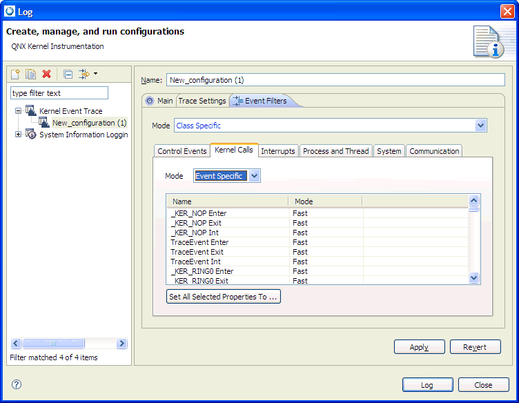The width and height of the screenshot is (519, 403).
Task: Click the Duplicate configuration icon
Action: pos(30,74)
